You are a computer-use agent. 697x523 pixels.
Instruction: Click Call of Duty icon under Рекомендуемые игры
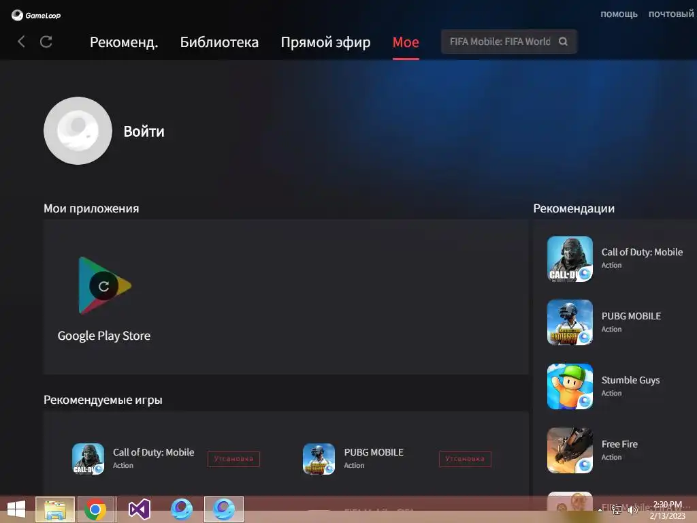pyautogui.click(x=88, y=459)
